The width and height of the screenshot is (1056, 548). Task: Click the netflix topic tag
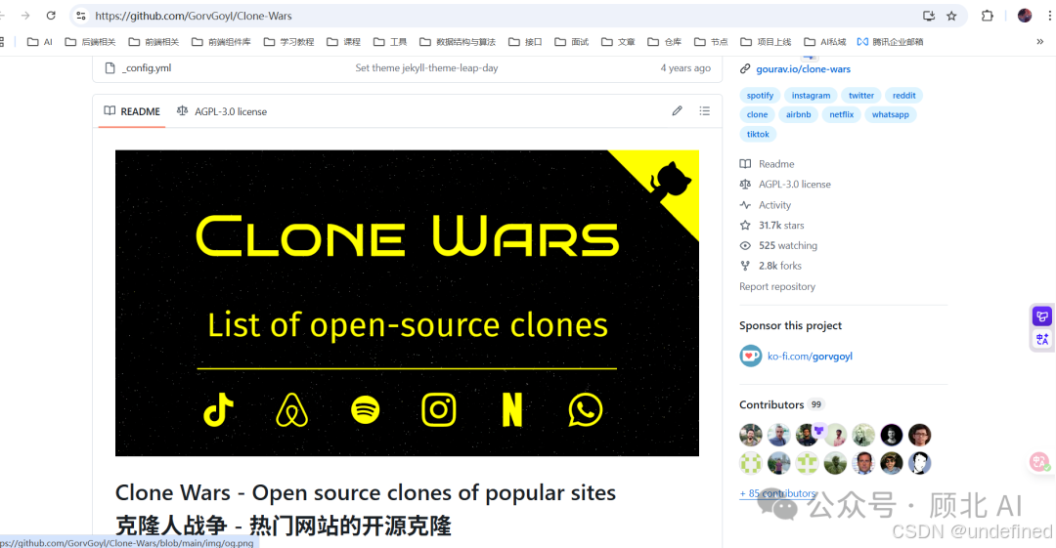tap(841, 114)
